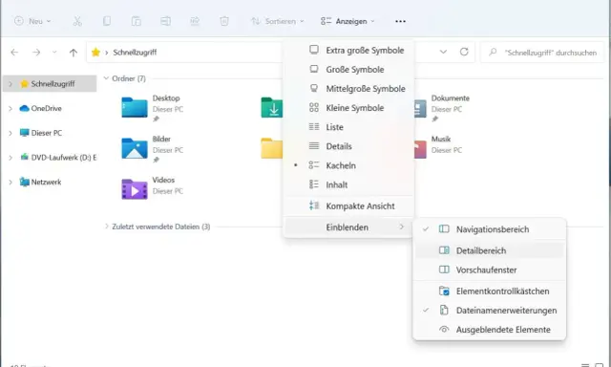Click the Share icon in toolbar

pyautogui.click(x=195, y=21)
